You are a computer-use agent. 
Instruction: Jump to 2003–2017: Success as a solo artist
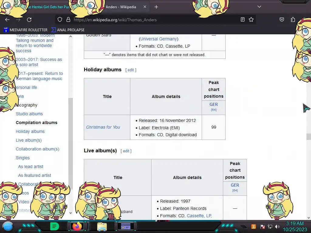click(39, 62)
